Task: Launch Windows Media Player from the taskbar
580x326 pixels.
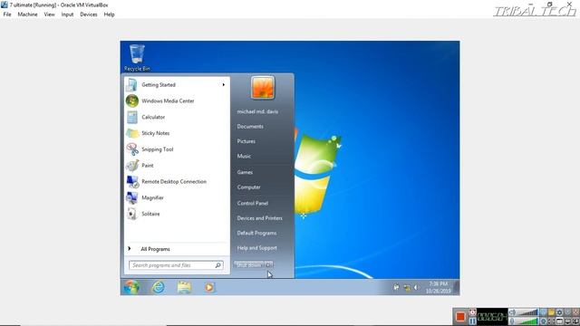Action: click(209, 287)
